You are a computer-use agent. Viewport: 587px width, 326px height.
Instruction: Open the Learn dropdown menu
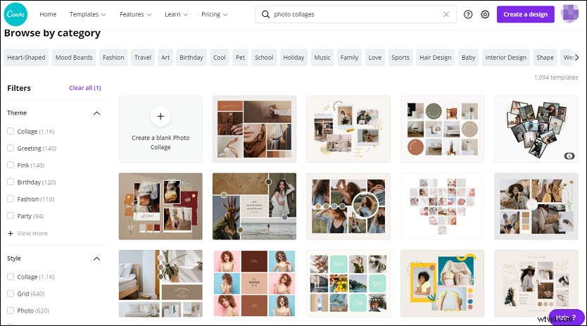click(176, 14)
